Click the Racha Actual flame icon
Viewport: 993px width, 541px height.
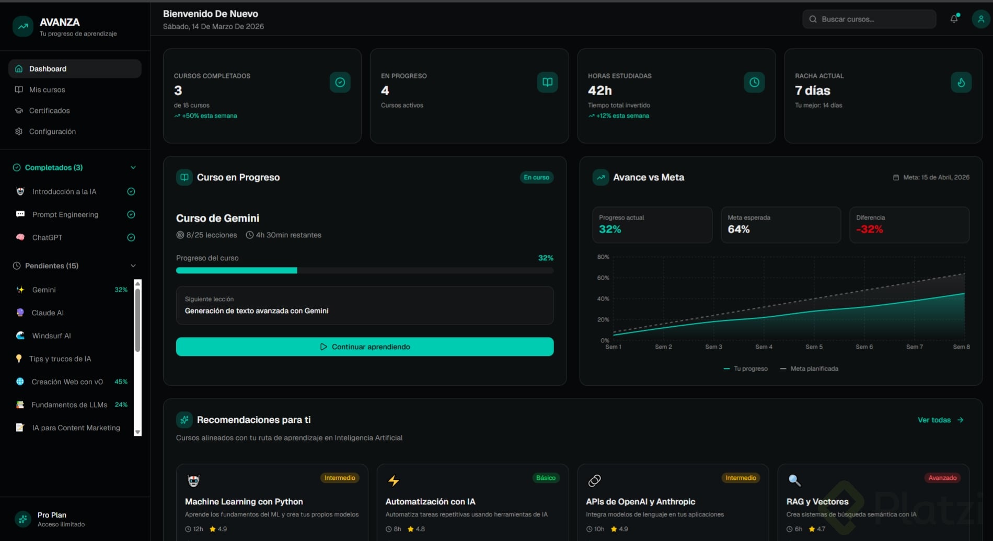point(961,82)
